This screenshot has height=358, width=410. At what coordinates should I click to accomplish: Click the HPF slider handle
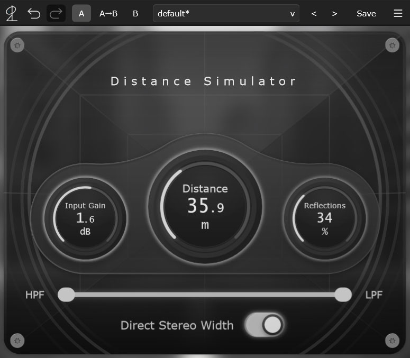click(67, 295)
